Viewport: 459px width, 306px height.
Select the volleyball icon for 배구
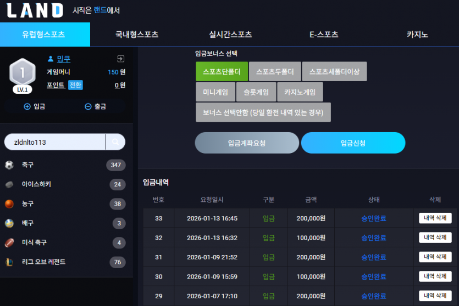(x=9, y=223)
